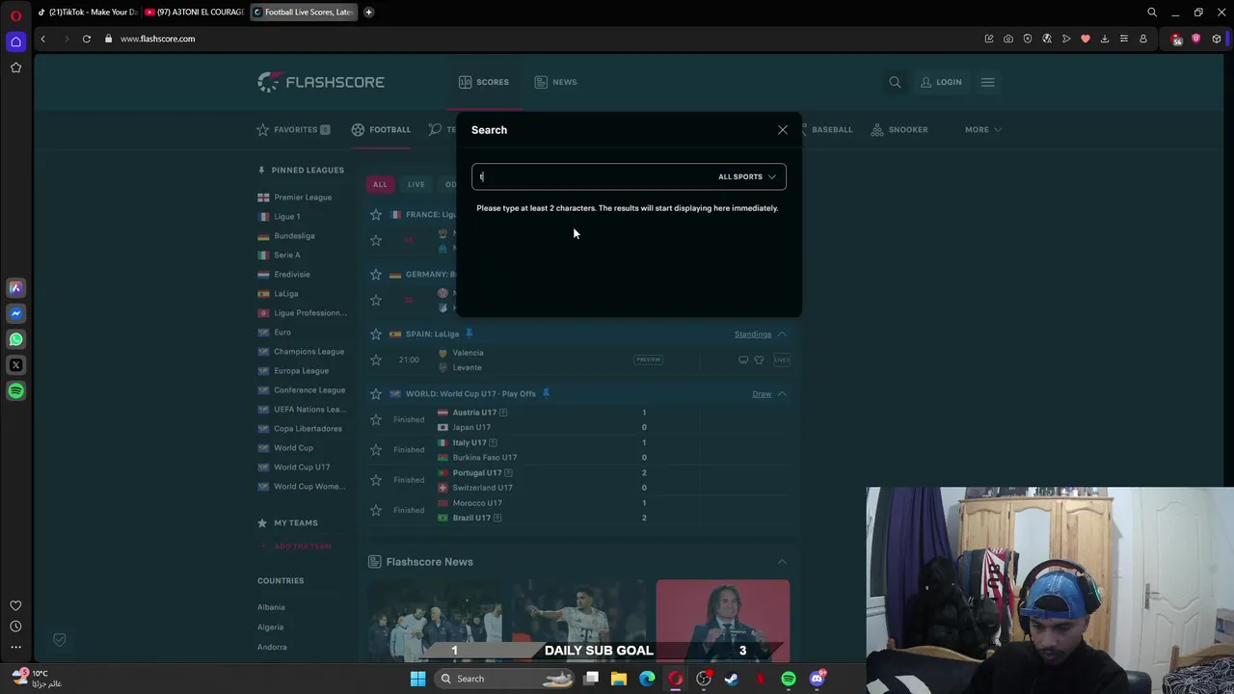Click the jersey lineups icon on Valencia match
The image size is (1234, 694).
pos(759,360)
